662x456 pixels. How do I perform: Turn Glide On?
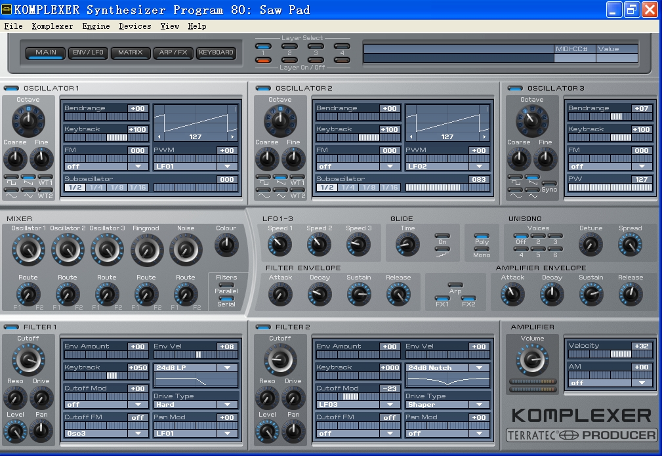442,236
